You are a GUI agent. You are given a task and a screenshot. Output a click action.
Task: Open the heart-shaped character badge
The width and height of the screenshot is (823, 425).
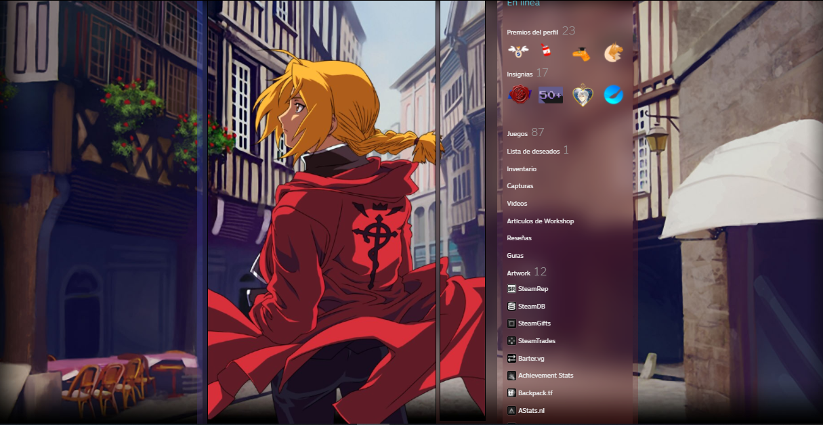pos(583,95)
